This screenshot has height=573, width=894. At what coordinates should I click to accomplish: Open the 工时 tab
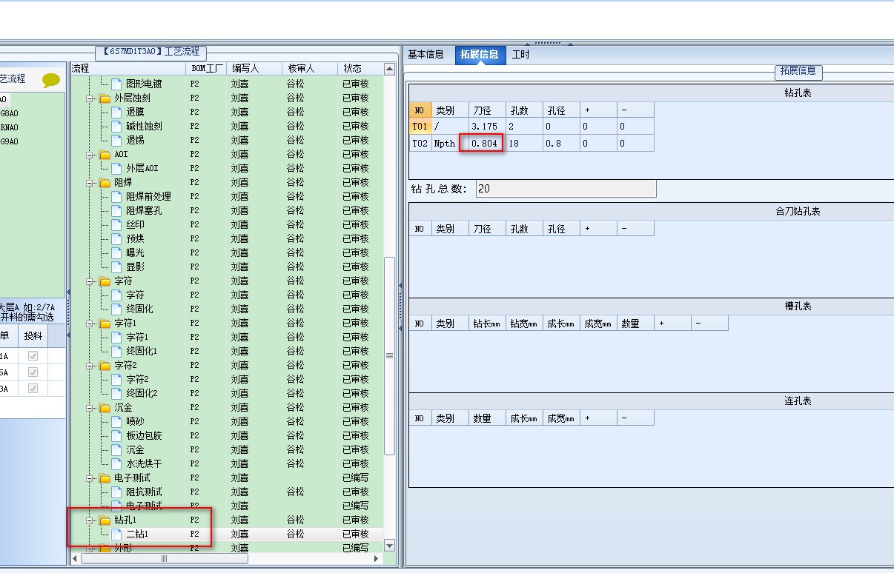(x=521, y=54)
